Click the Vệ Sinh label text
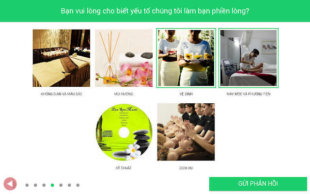310x194 pixels. (x=186, y=94)
